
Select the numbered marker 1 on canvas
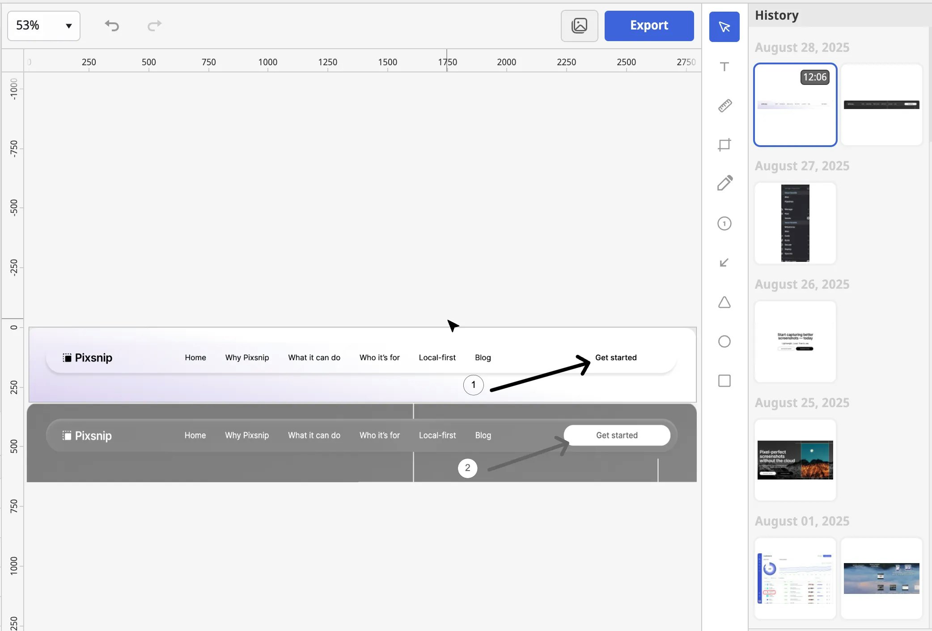click(473, 385)
